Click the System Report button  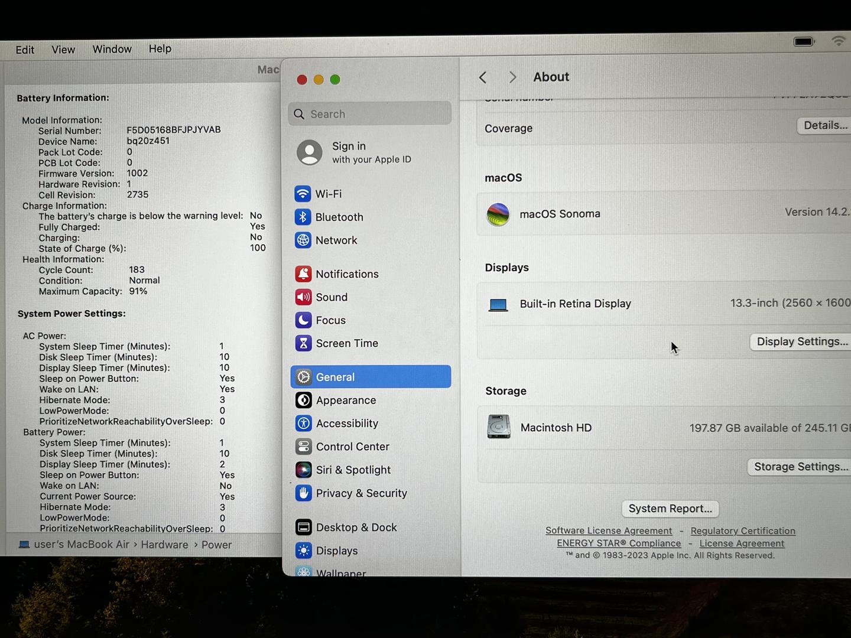670,509
